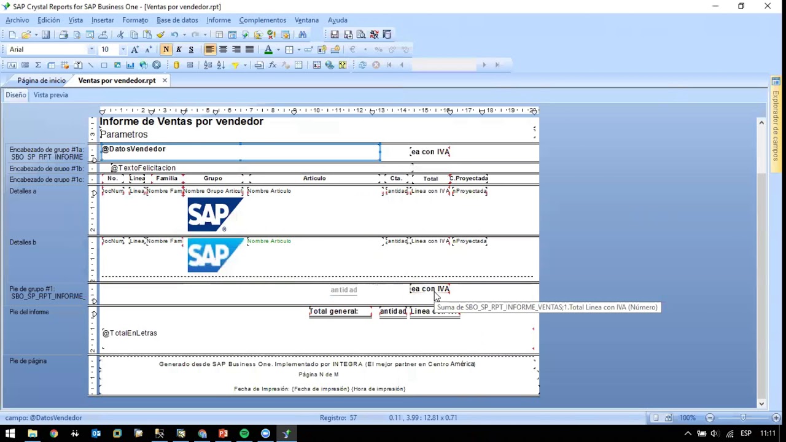This screenshot has width=786, height=442.
Task: Open the Insertar menu
Action: coord(103,20)
